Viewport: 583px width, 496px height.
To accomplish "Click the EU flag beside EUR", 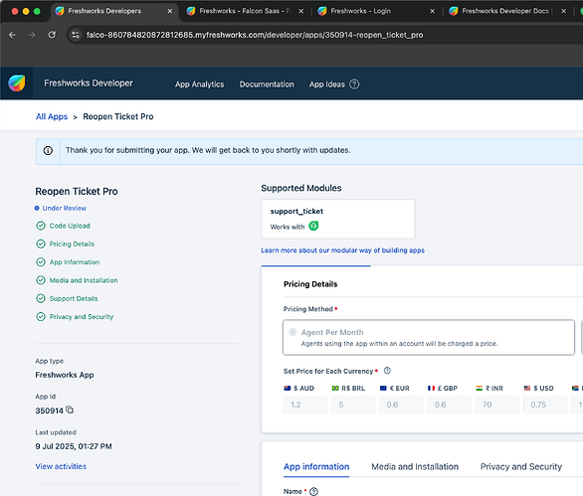I will coord(383,388).
